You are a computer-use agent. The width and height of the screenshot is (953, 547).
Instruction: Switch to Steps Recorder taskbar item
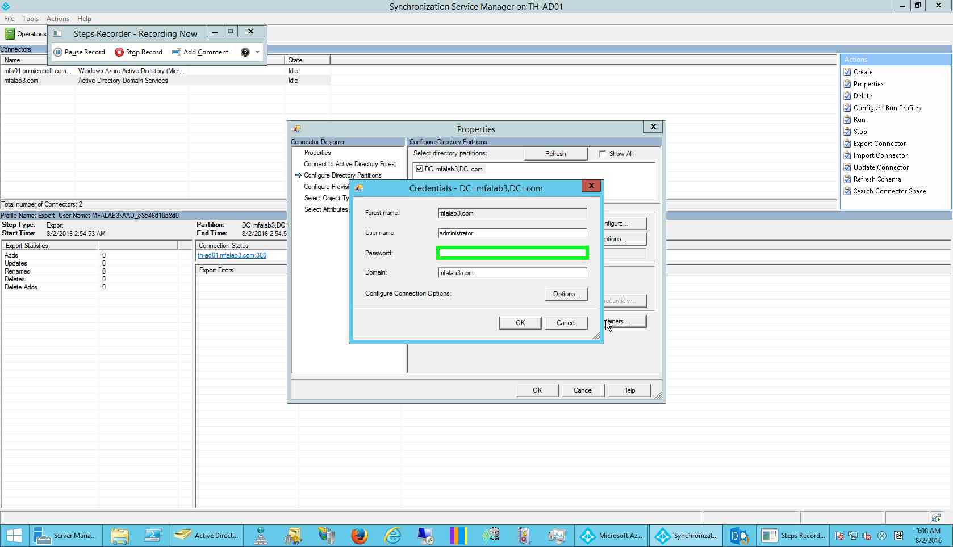pyautogui.click(x=793, y=536)
